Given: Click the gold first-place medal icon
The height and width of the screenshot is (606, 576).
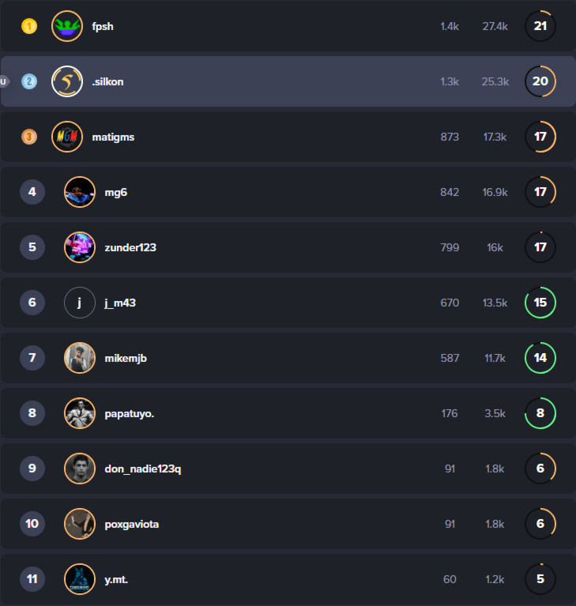Looking at the screenshot, I should pyautogui.click(x=29, y=26).
